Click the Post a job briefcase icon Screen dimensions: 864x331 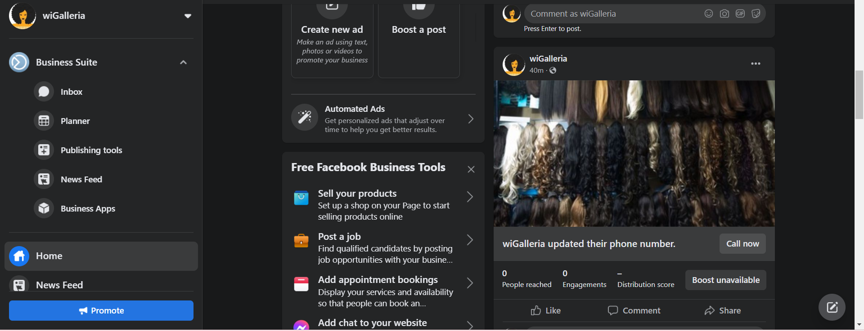tap(301, 241)
